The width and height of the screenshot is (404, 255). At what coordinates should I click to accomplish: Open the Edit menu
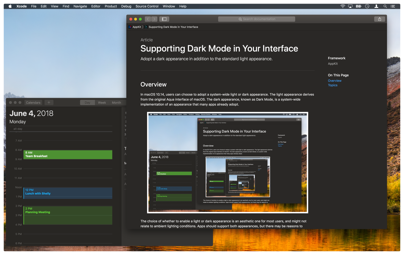point(44,6)
